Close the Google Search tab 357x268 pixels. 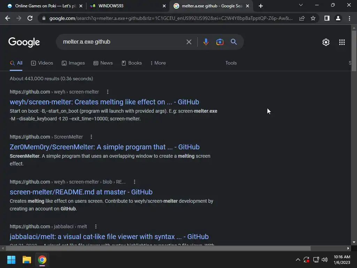coord(248,6)
